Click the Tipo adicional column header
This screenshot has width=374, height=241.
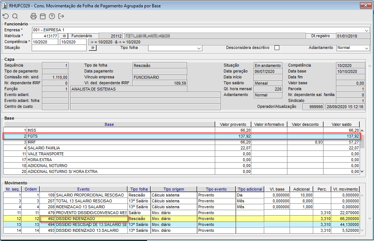[250, 189]
